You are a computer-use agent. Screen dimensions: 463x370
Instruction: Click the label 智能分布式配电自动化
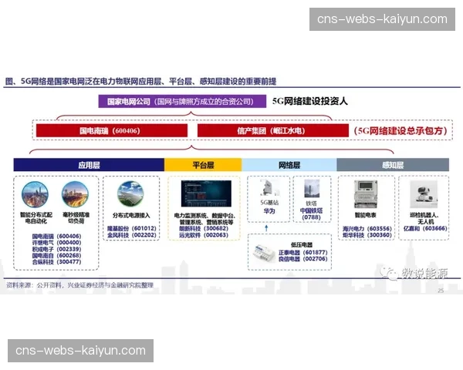click(x=36, y=217)
